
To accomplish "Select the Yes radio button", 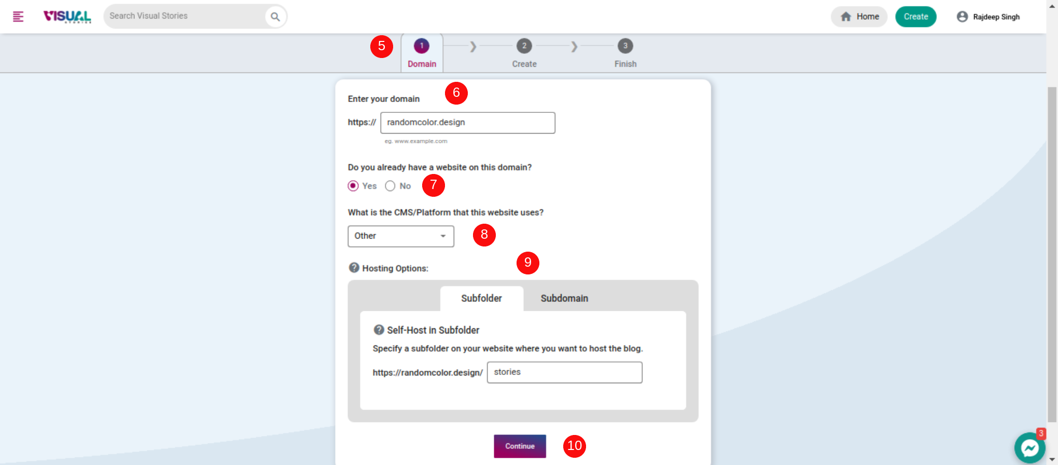I will tap(353, 186).
